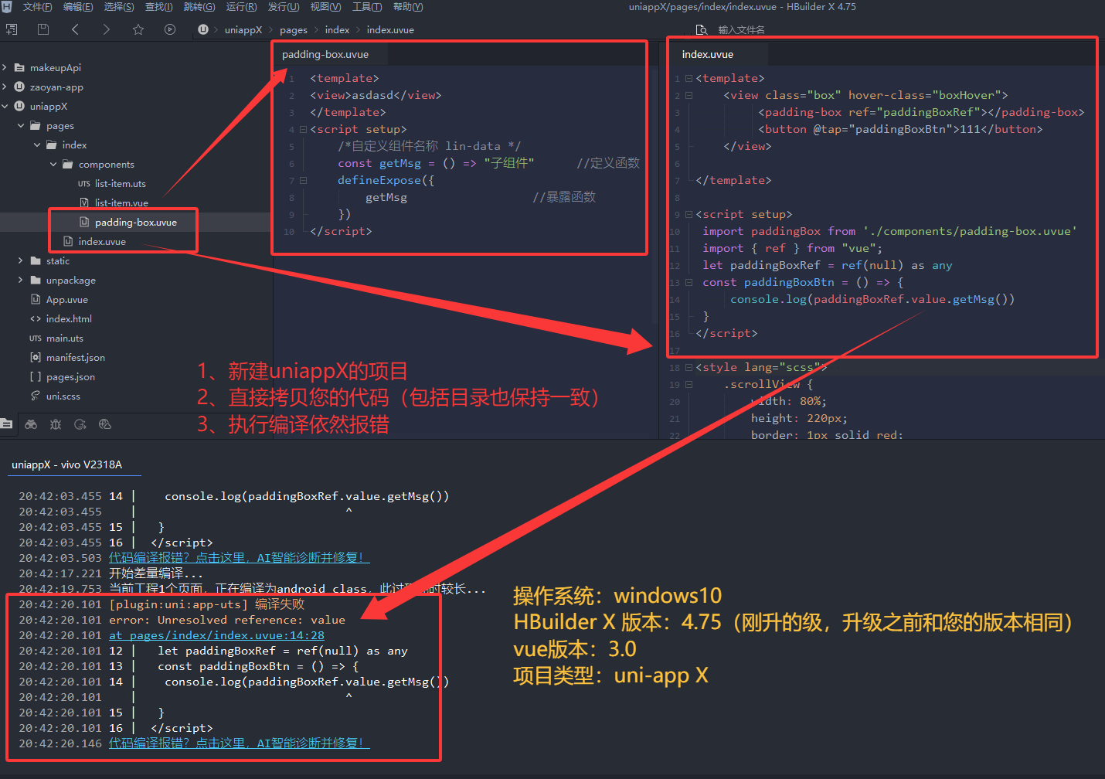The image size is (1105, 779).
Task: Click the run play icon in toolbar
Action: (170, 29)
